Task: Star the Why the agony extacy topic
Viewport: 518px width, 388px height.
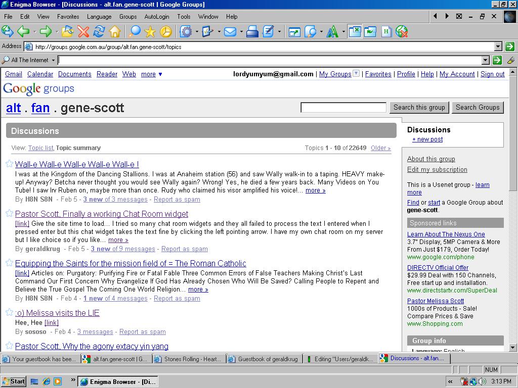Action: coord(9,346)
